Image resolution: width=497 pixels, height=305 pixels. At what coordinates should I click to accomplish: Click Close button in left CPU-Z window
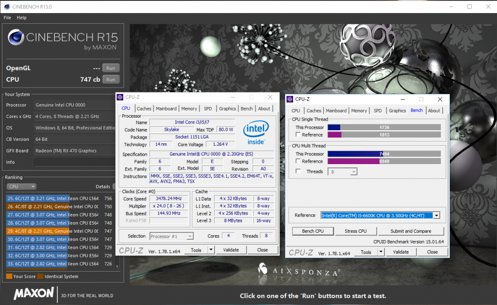pos(263,250)
